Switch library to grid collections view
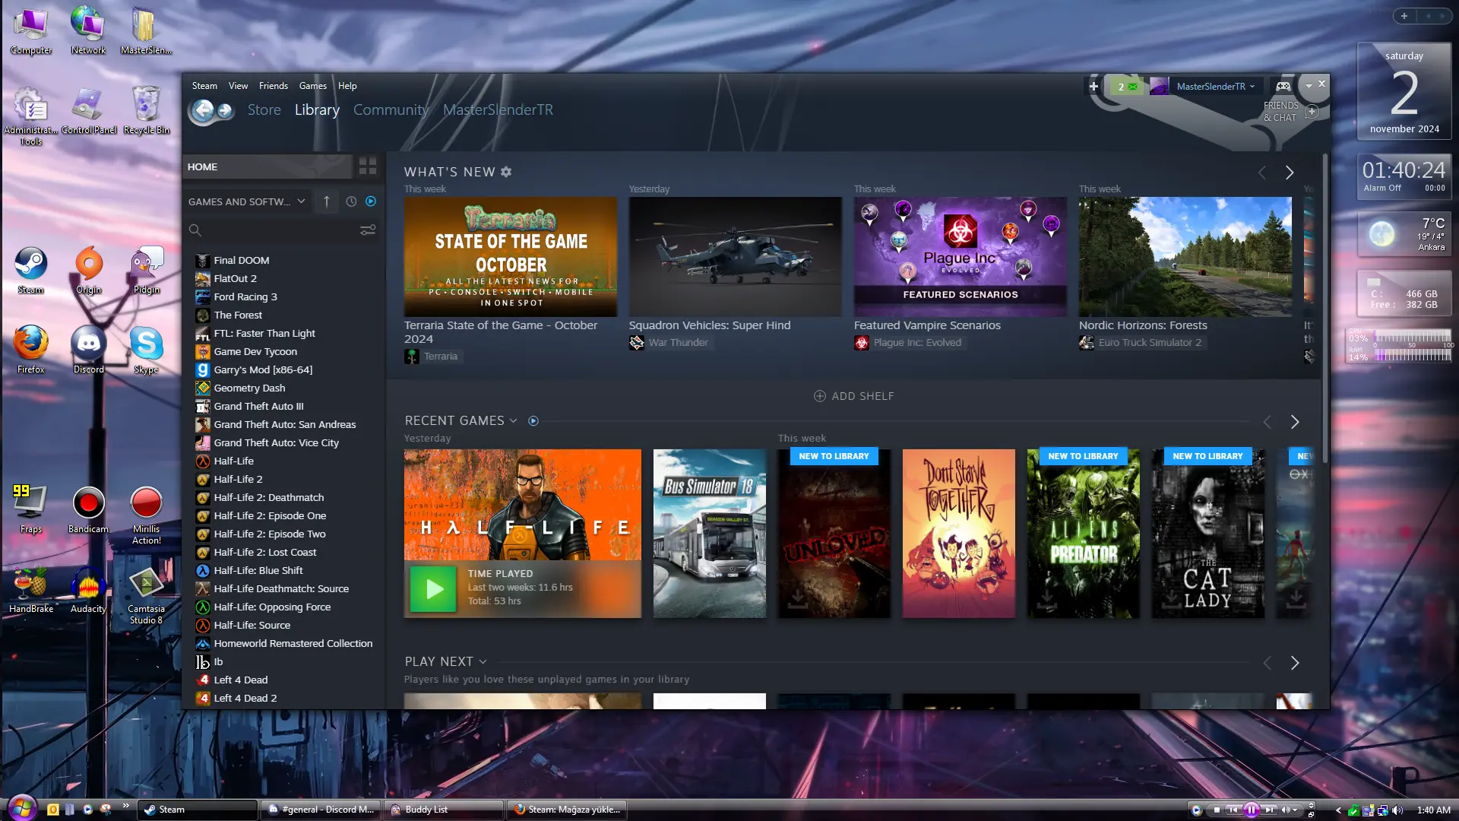This screenshot has width=1459, height=821. click(368, 166)
